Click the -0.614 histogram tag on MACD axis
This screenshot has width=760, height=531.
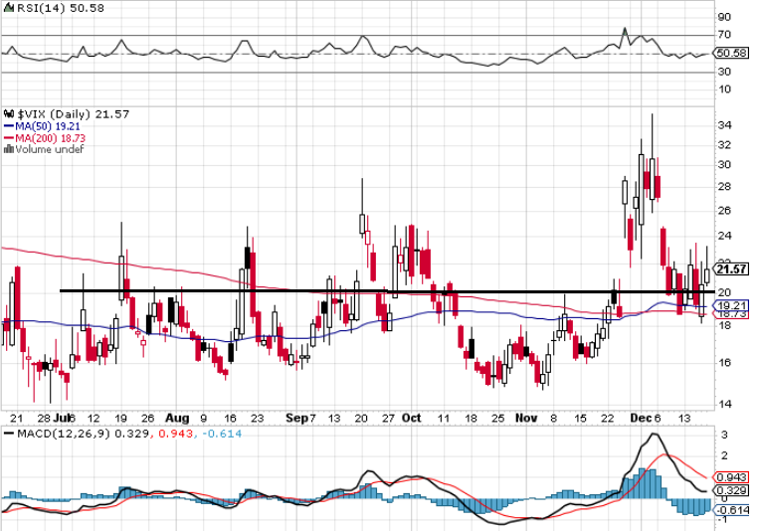732,510
